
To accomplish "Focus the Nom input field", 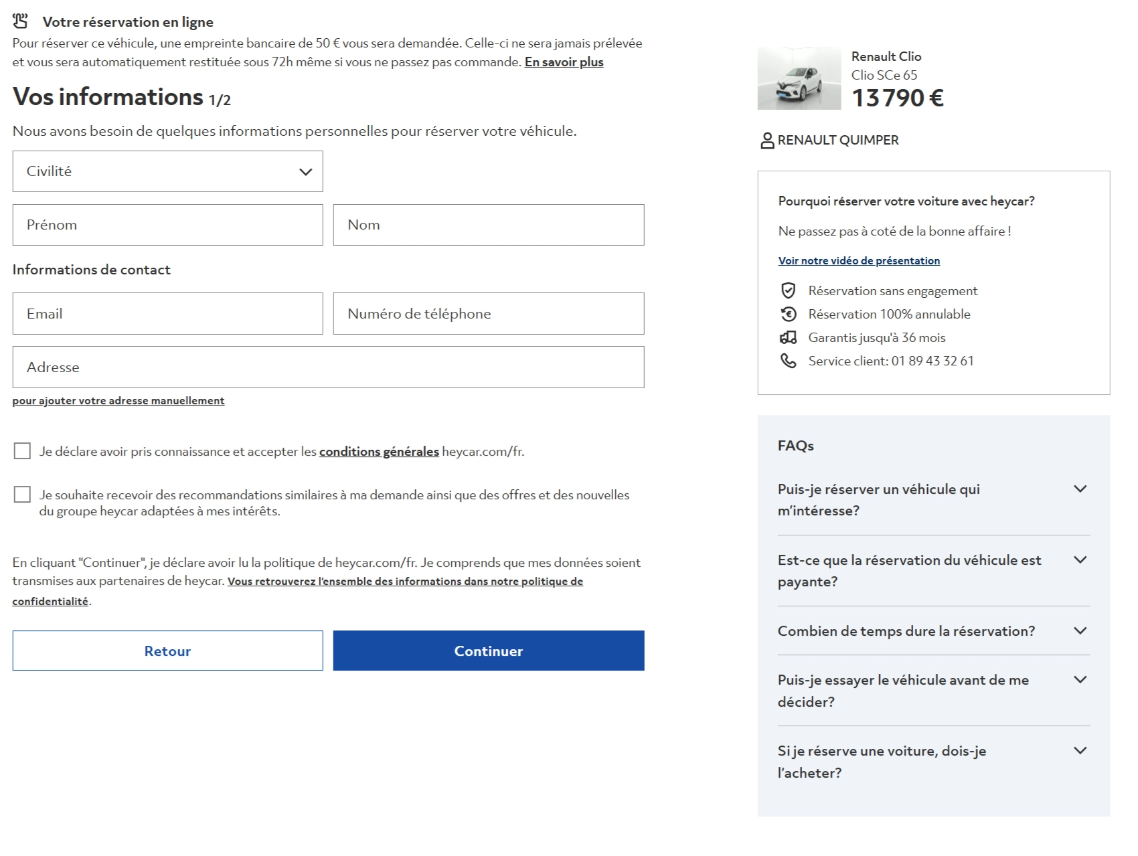I will point(489,225).
